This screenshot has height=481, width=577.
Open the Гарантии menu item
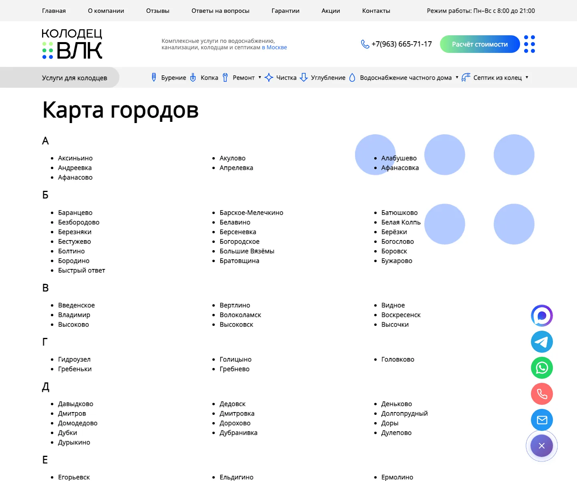tap(285, 11)
